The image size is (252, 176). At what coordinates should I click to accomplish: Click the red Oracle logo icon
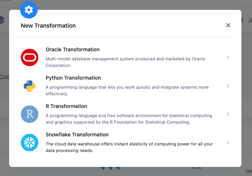click(30, 57)
